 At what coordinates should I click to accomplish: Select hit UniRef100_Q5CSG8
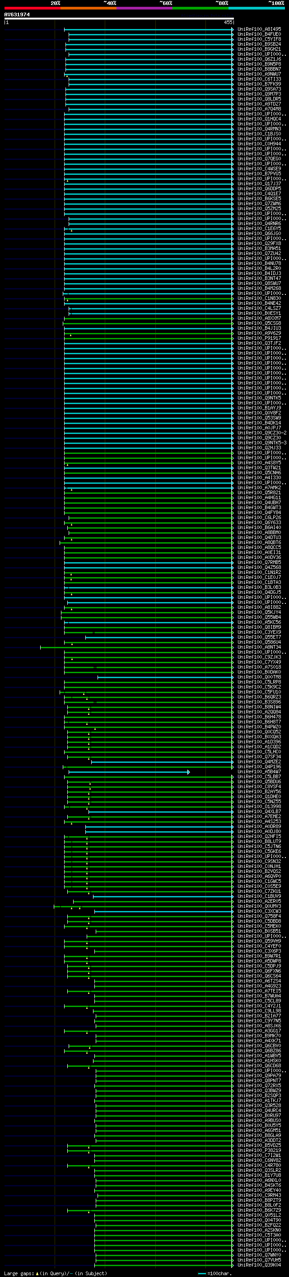(x=259, y=323)
